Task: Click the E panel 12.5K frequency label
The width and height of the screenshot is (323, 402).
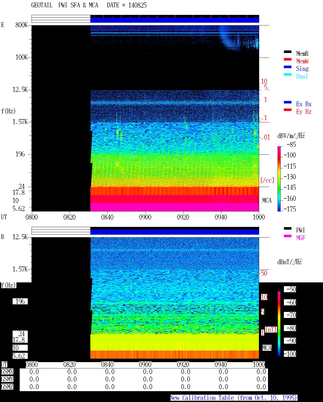Action: [20, 90]
